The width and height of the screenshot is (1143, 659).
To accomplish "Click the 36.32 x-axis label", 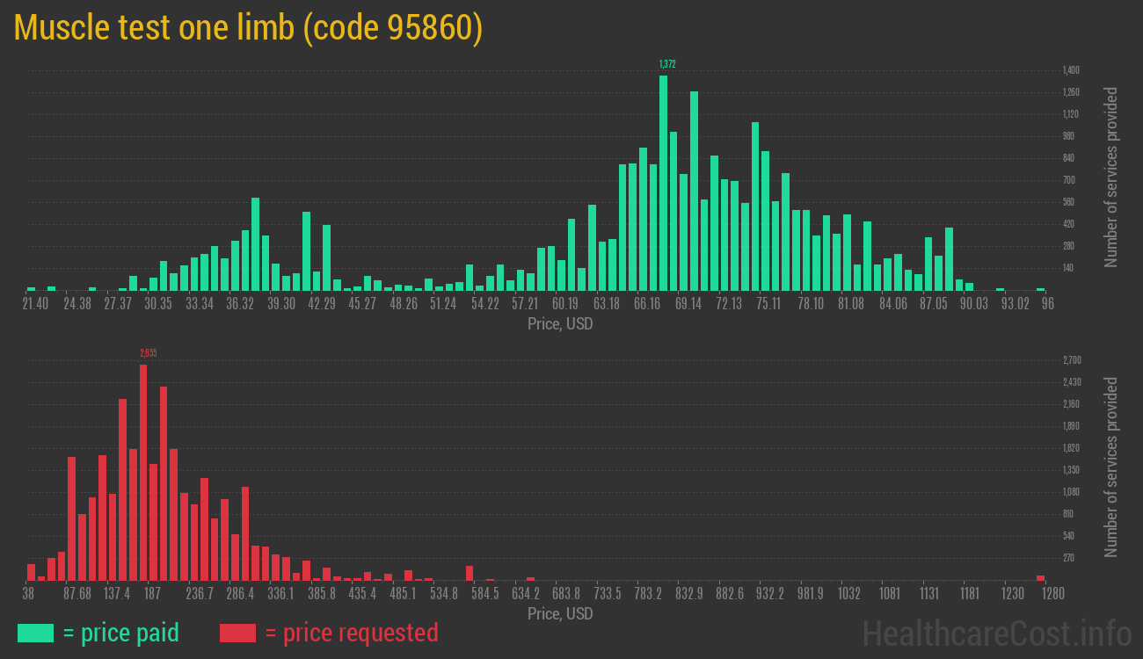I will pyautogui.click(x=240, y=304).
